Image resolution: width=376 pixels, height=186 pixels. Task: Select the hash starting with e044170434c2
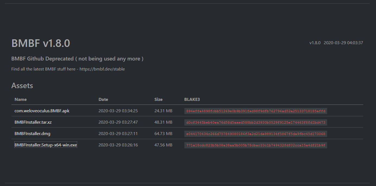(256, 134)
